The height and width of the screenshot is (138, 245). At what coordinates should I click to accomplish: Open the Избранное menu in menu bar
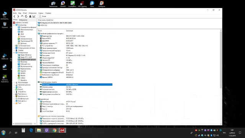pos(33,13)
